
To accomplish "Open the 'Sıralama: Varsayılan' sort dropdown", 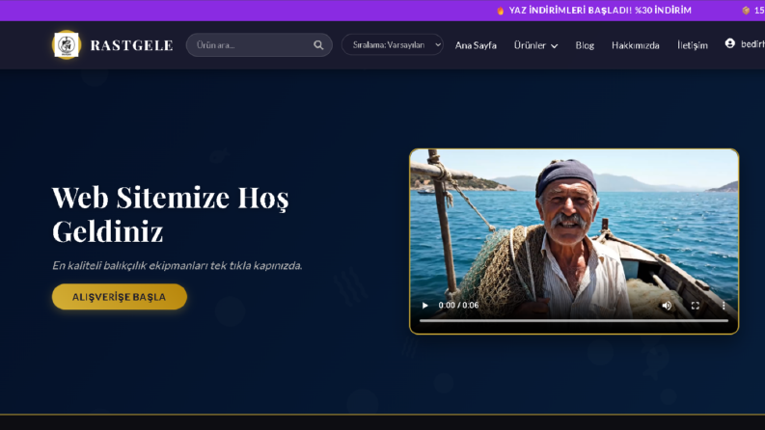I will 393,44.
